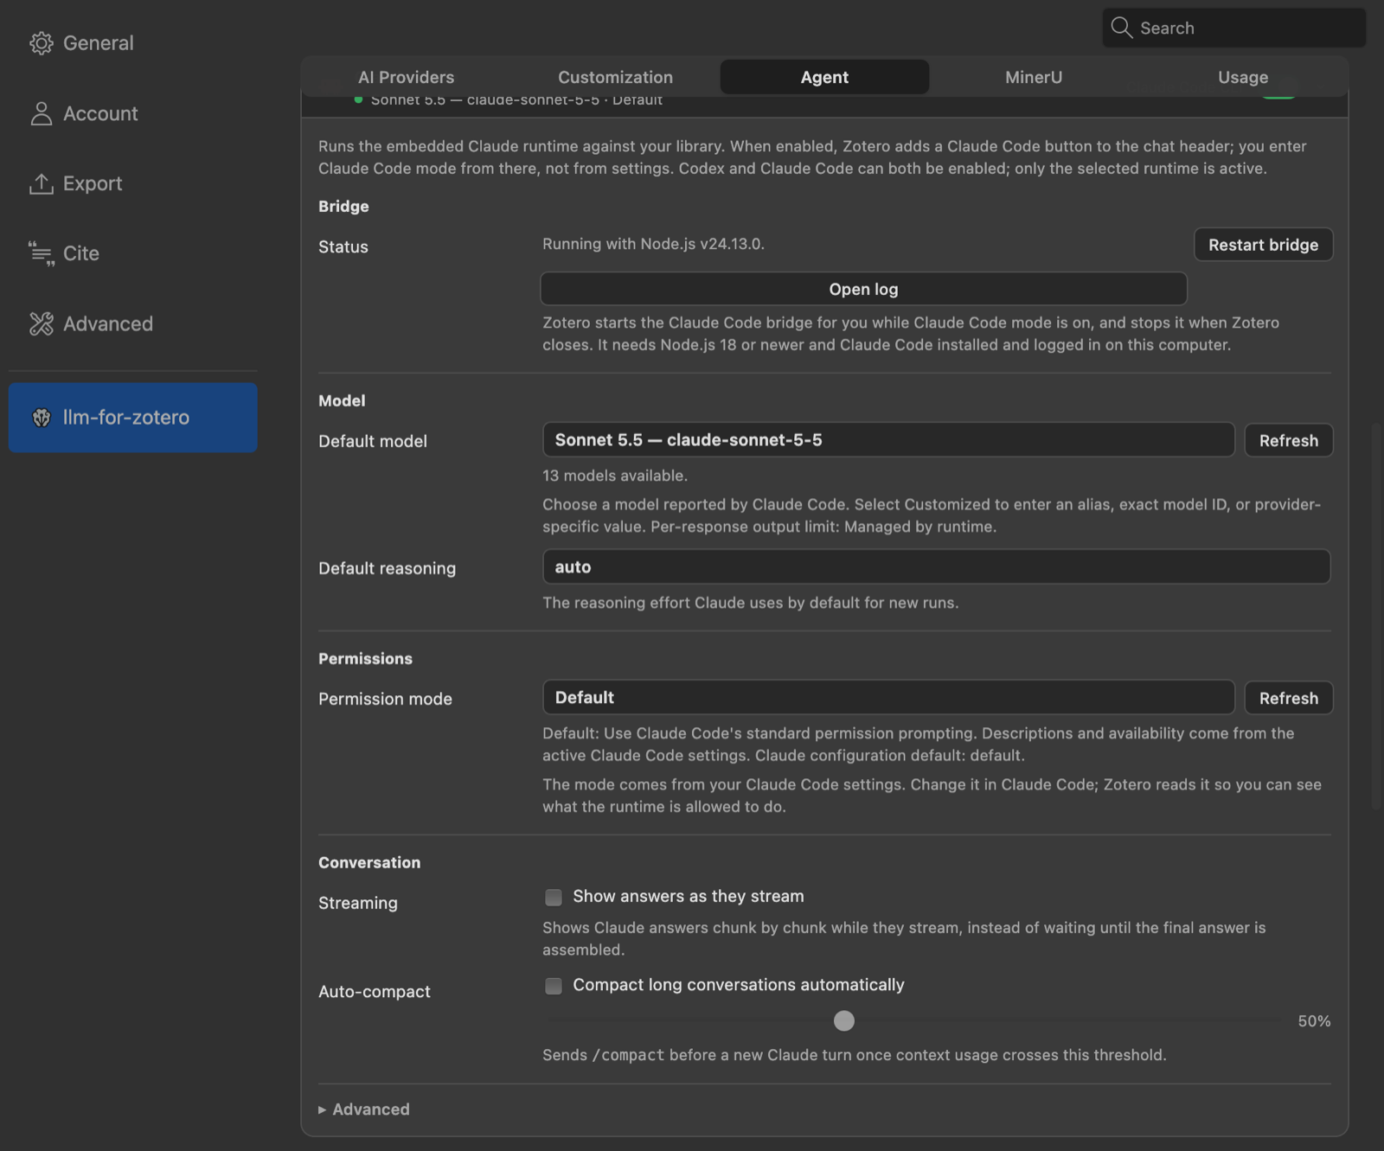
Task: Click the '13 models available.' text
Action: point(615,476)
